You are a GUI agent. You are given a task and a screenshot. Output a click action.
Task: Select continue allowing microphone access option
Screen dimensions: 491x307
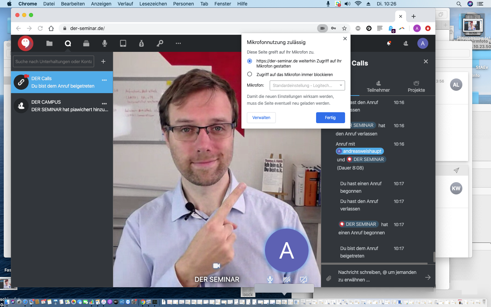[250, 61]
